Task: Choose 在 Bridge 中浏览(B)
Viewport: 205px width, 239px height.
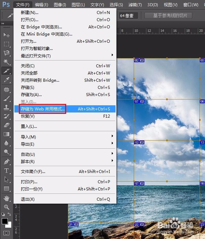Action: [x=65, y=27]
